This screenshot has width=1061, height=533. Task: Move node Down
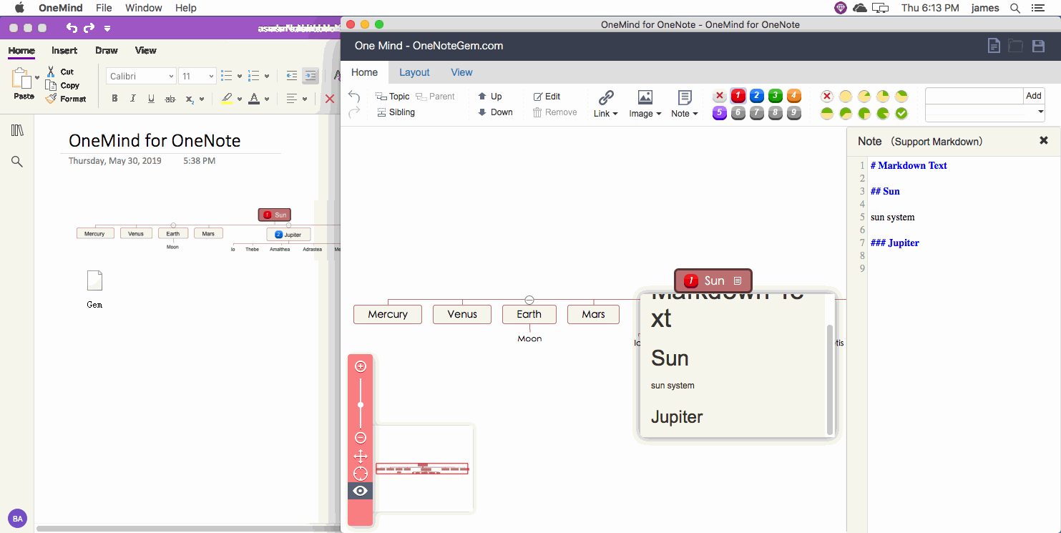pyautogui.click(x=495, y=112)
